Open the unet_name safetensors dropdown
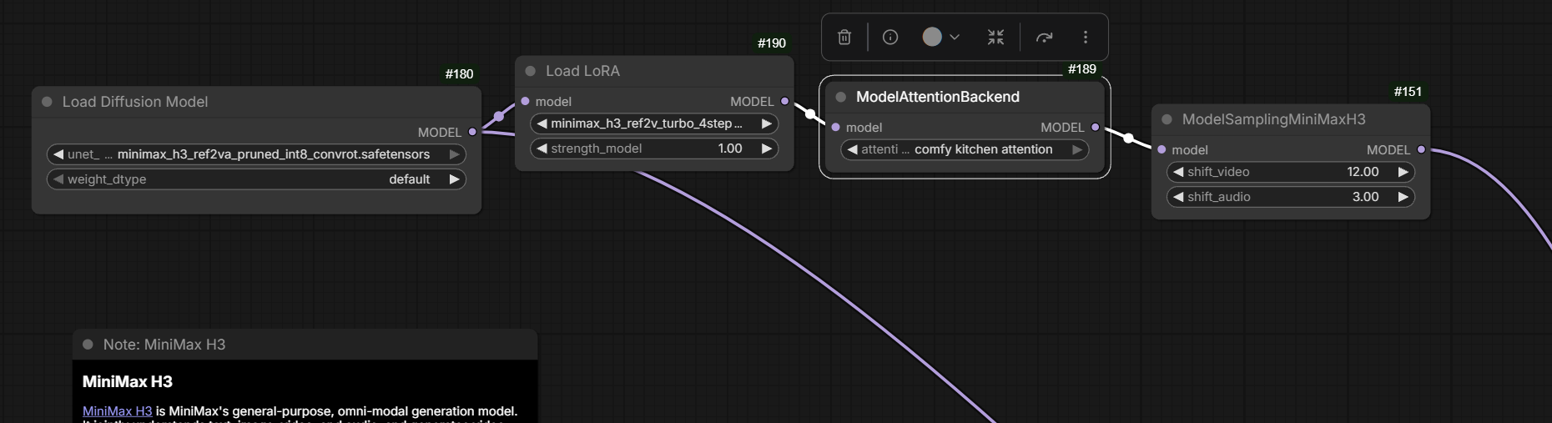Screen dimensions: 1552x423 pyautogui.click(x=256, y=154)
